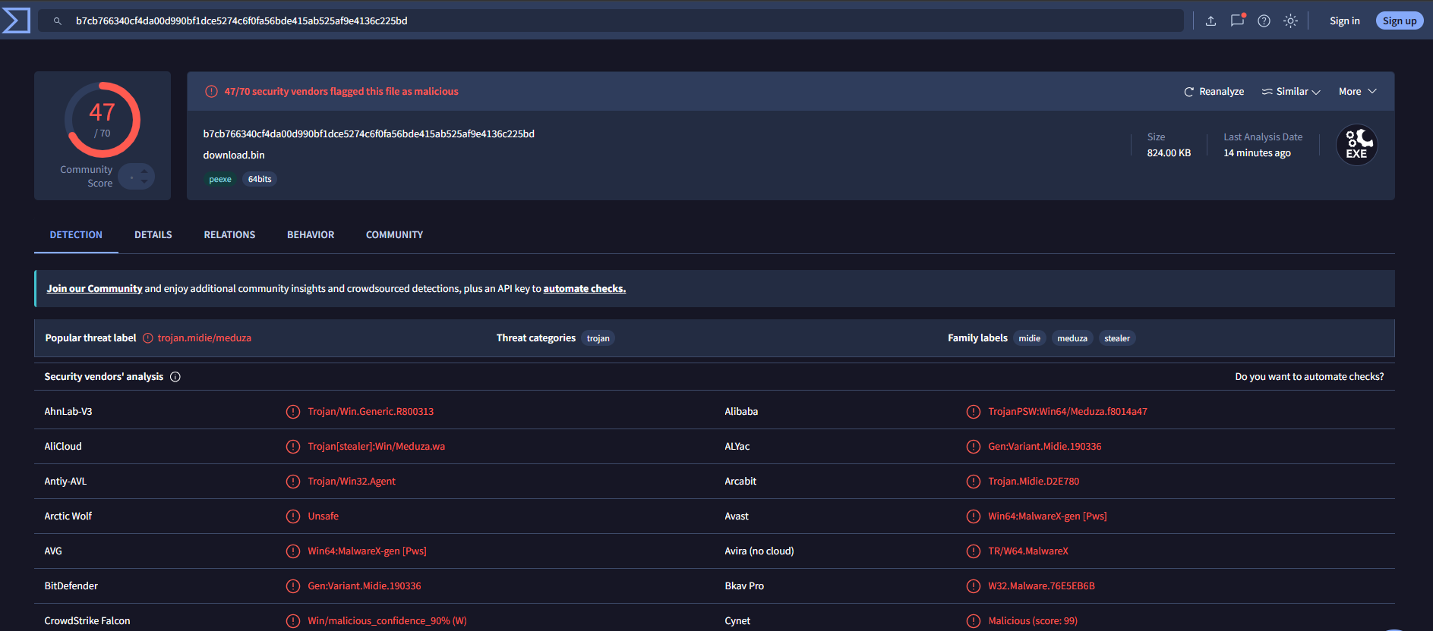Expand the Similar dropdown

1291,92
